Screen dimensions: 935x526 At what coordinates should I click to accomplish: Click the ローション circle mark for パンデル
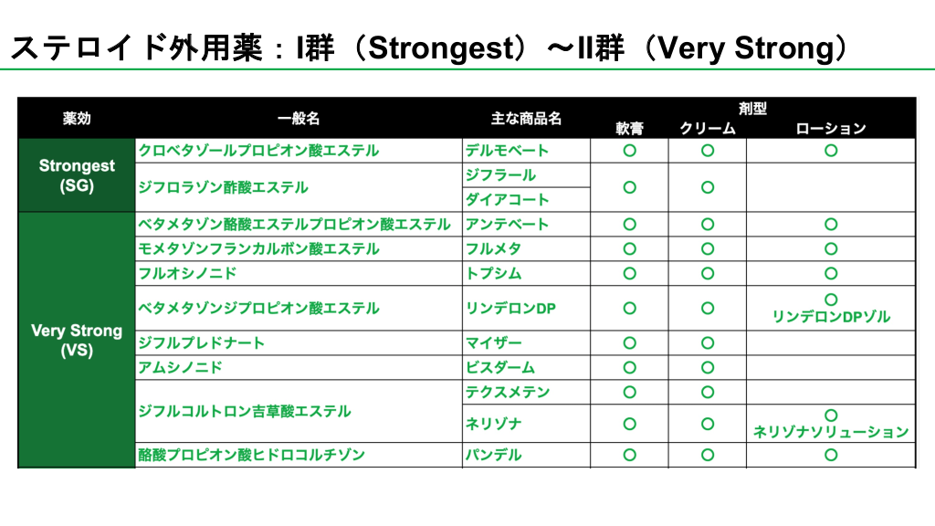(x=830, y=455)
